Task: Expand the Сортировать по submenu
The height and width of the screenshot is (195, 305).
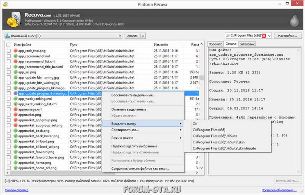Action: pyautogui.click(x=143, y=130)
